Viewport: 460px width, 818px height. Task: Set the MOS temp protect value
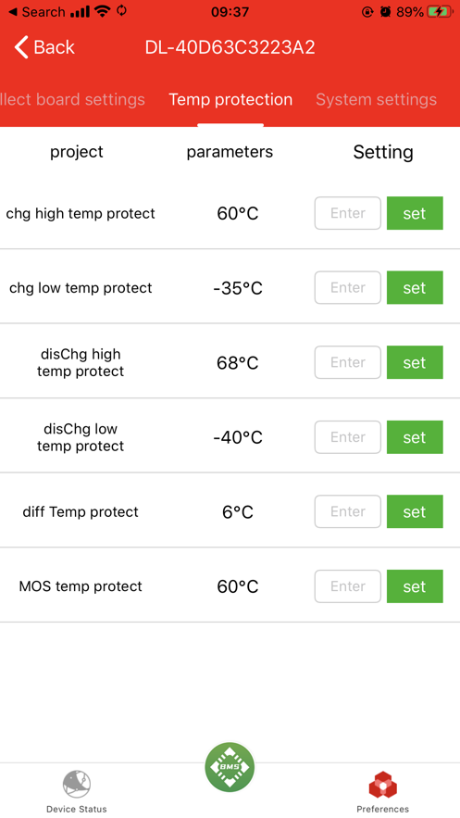pos(415,586)
